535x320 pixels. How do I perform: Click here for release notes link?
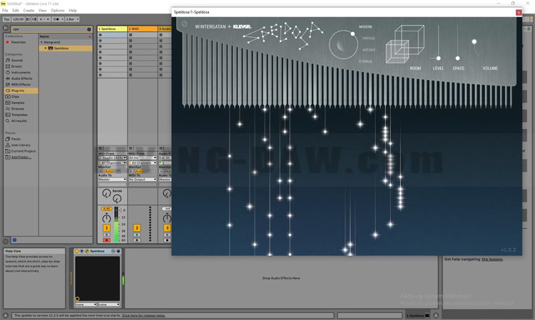pyautogui.click(x=143, y=315)
